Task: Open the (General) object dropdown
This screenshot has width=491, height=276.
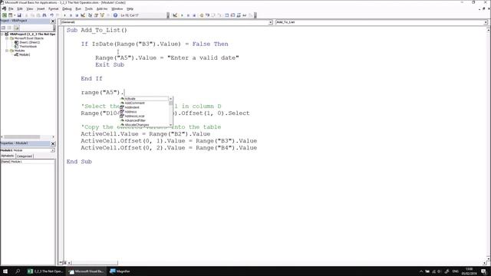Action: point(270,22)
